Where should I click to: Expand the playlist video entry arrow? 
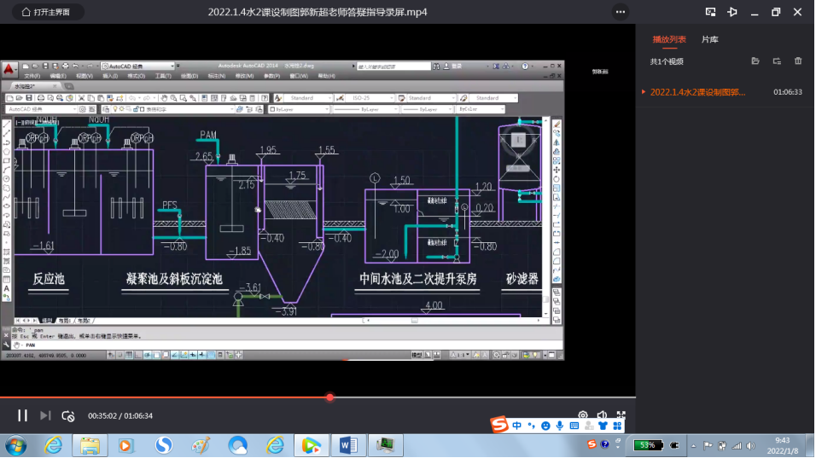pyautogui.click(x=644, y=92)
